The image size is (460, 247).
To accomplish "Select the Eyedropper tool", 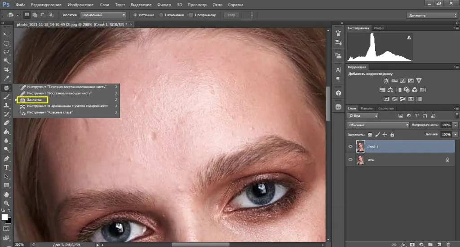I will click(x=6, y=78).
